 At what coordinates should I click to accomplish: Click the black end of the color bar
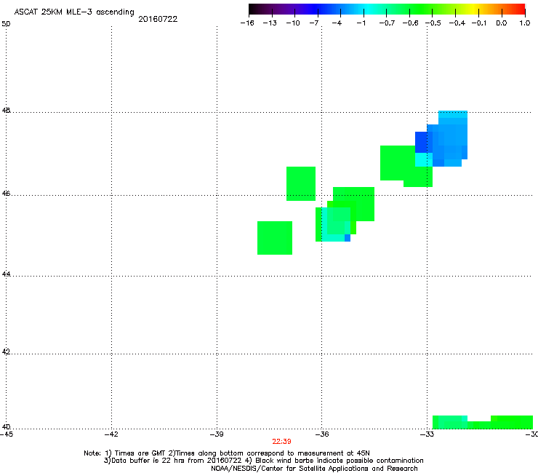click(x=254, y=9)
